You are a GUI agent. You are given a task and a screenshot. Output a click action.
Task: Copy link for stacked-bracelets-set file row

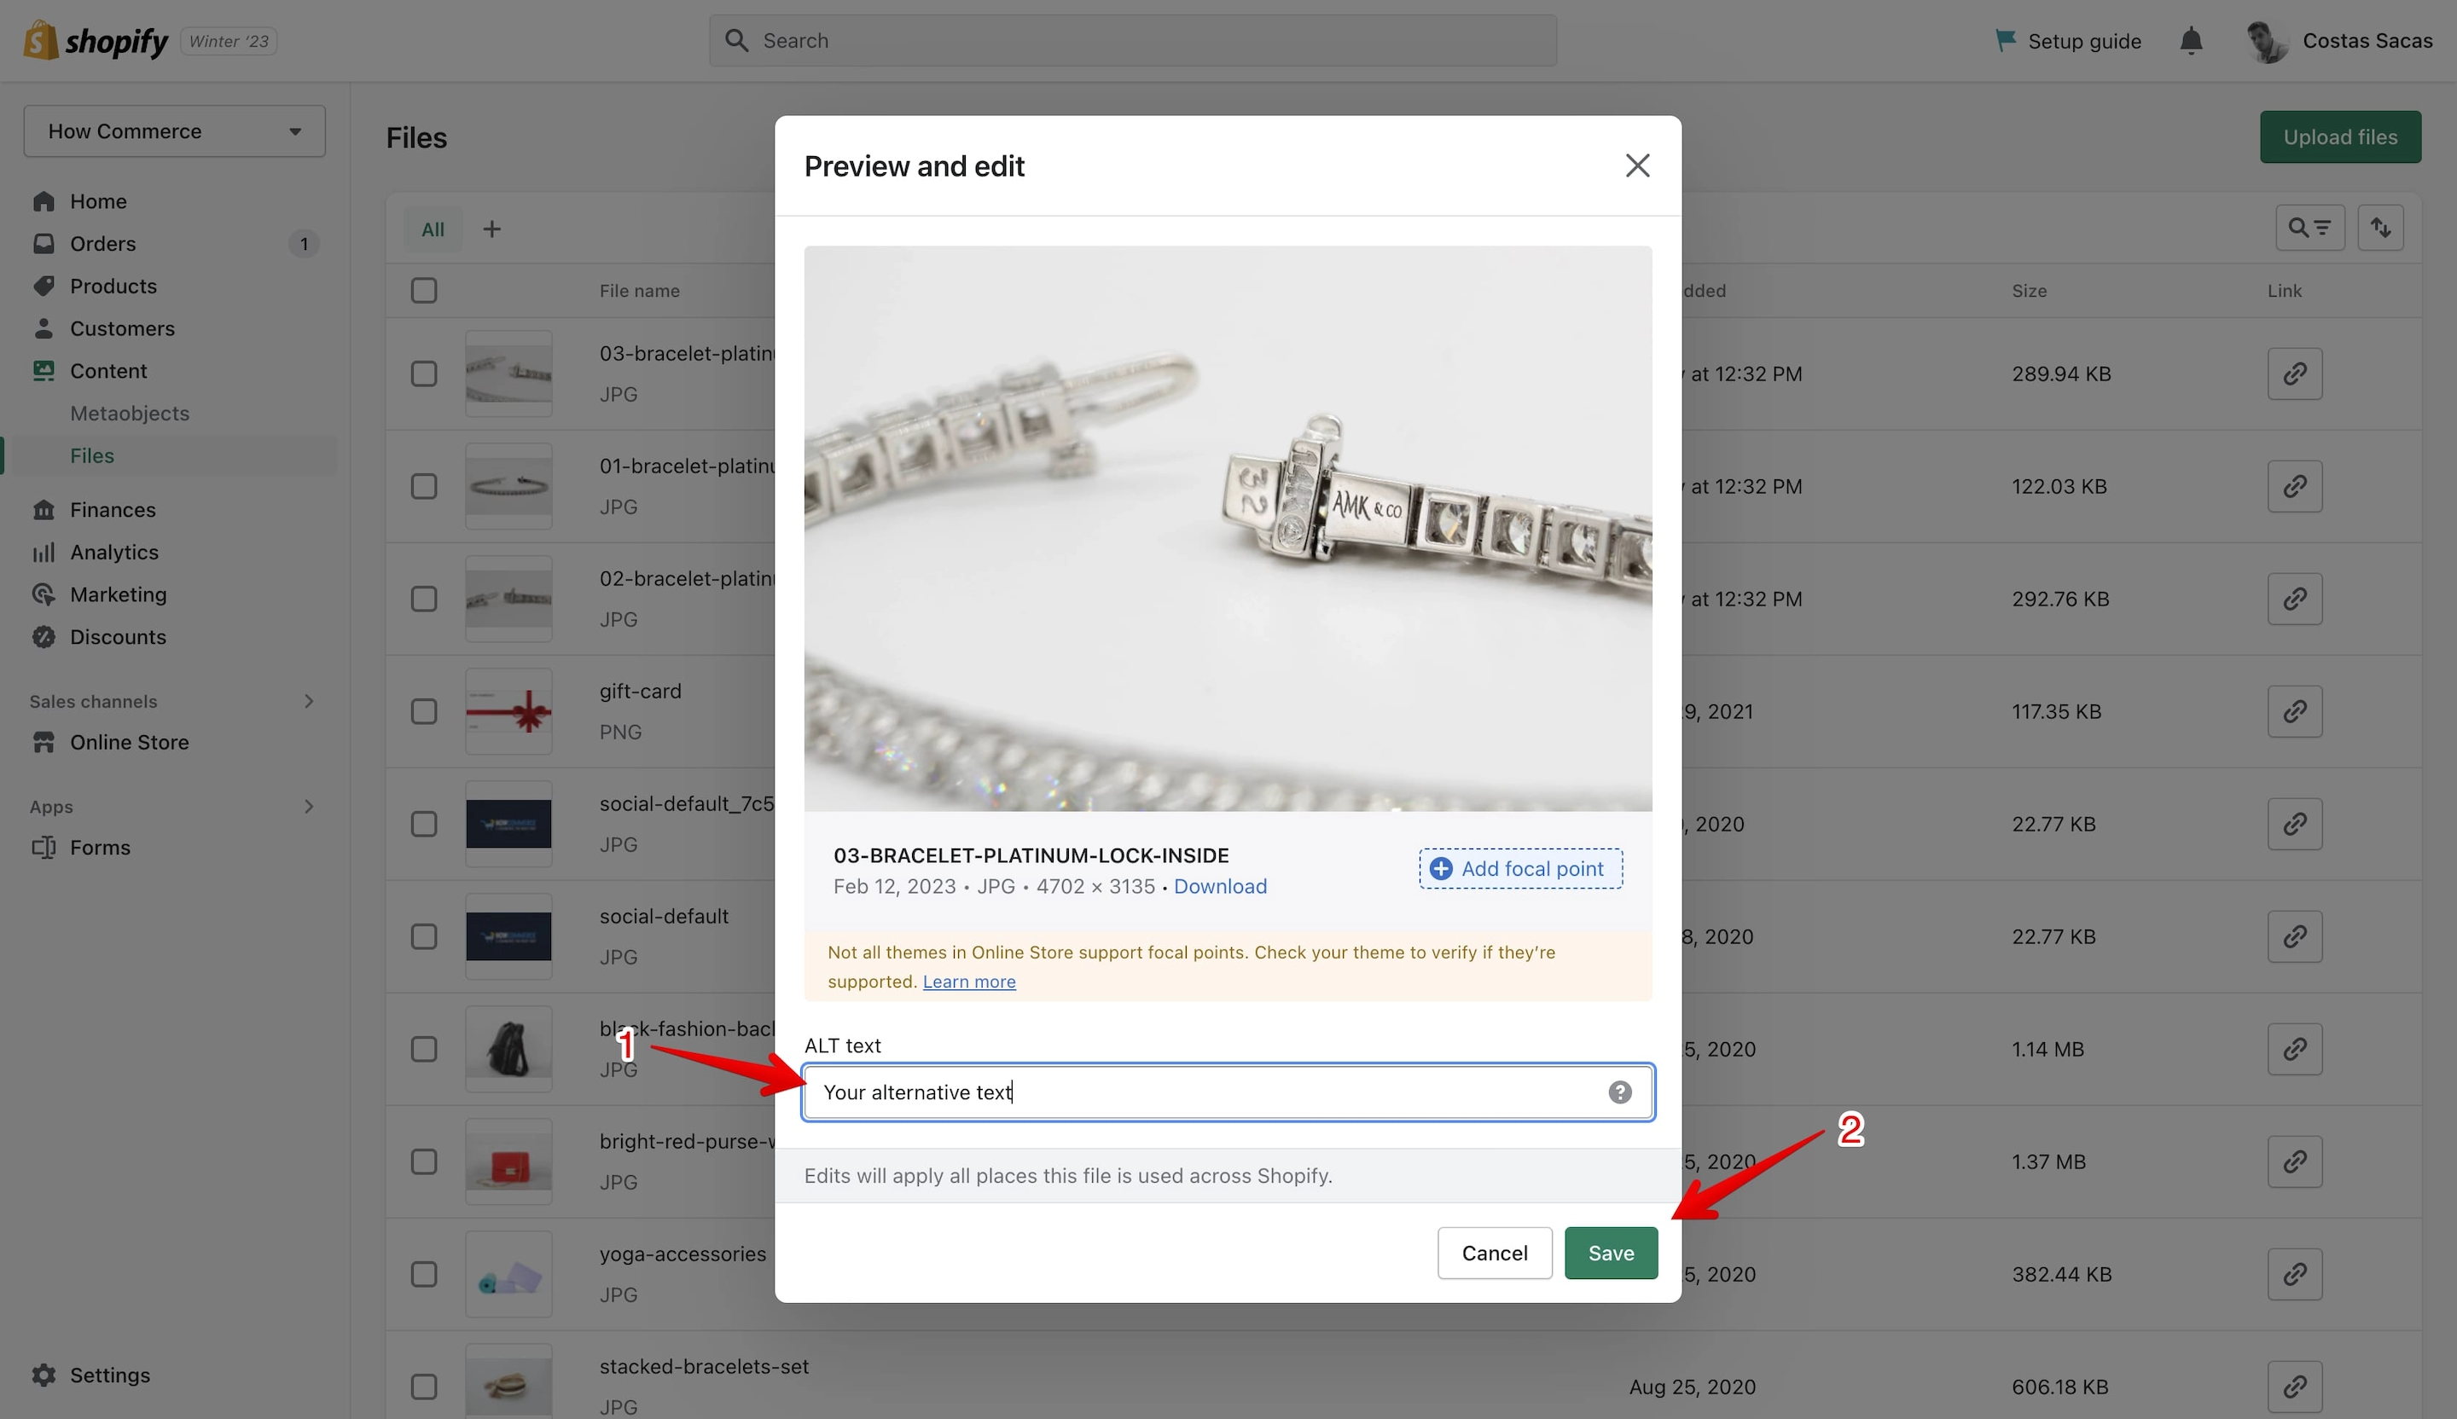coord(2295,1387)
